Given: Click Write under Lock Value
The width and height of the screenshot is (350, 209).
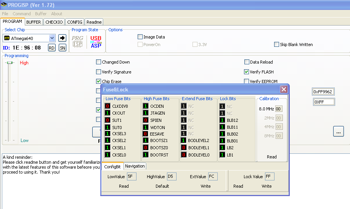Looking at the screenshot, I should click(x=267, y=186).
